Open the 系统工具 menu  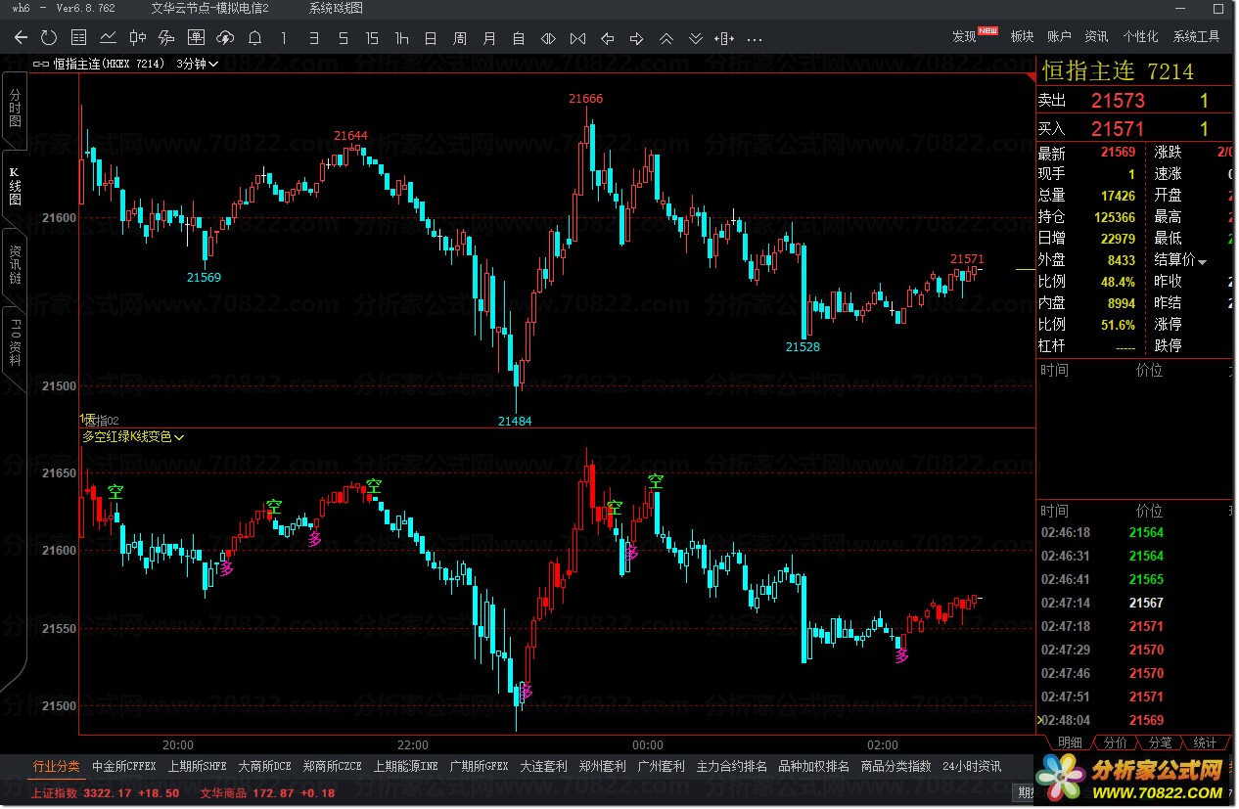1196,36
